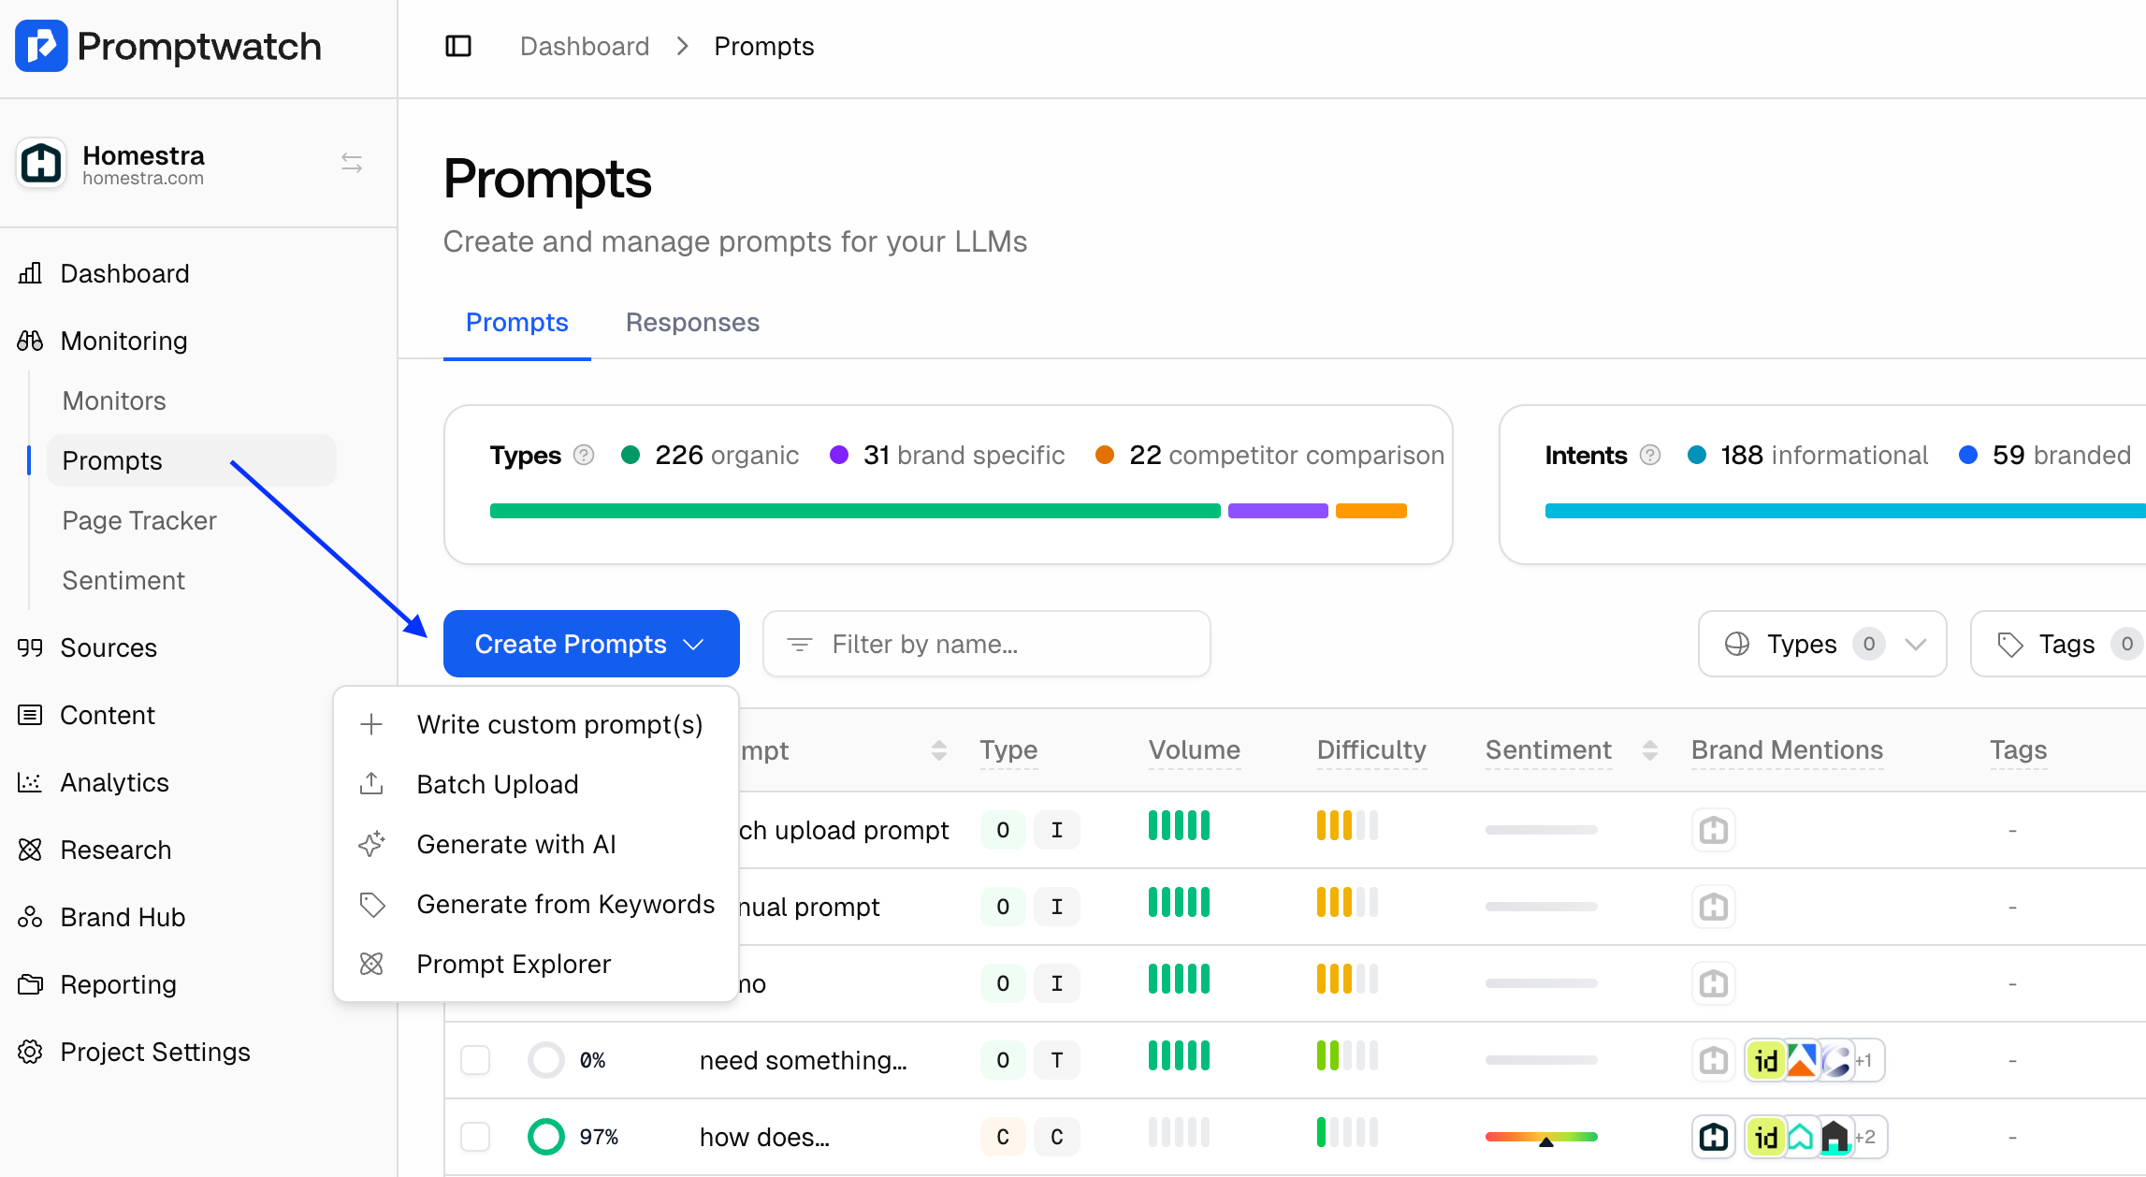Check the box for need something prompt
Viewport: 2146px width, 1177px height.
pyautogui.click(x=475, y=1060)
